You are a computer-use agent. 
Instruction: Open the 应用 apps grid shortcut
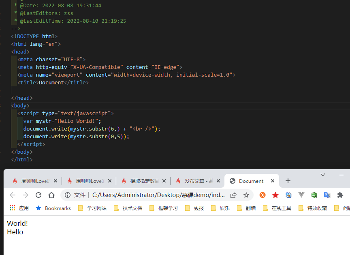pyautogui.click(x=19, y=208)
